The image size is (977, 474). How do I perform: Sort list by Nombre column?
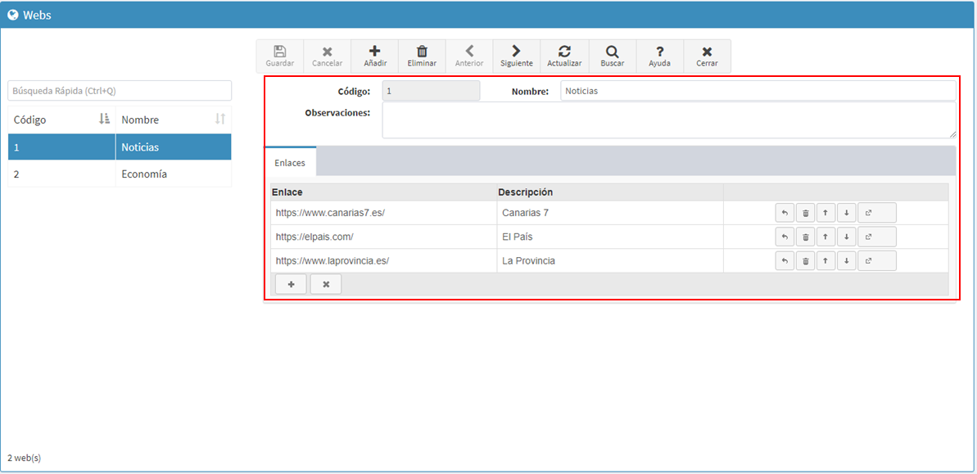pyautogui.click(x=174, y=120)
